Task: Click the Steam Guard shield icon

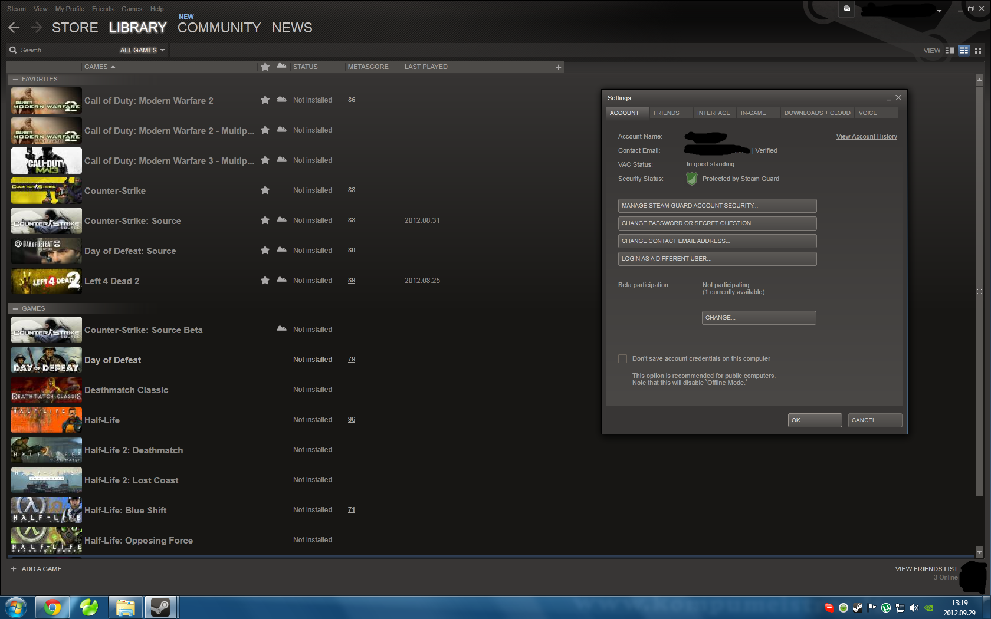Action: coord(692,179)
